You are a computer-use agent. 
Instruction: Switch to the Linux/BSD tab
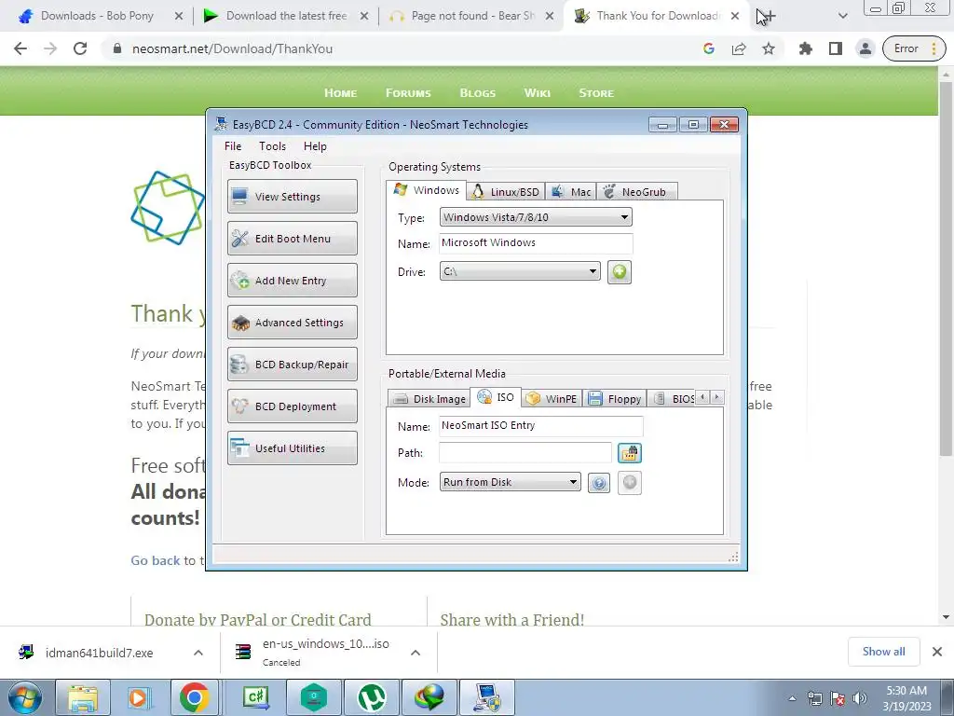(506, 192)
